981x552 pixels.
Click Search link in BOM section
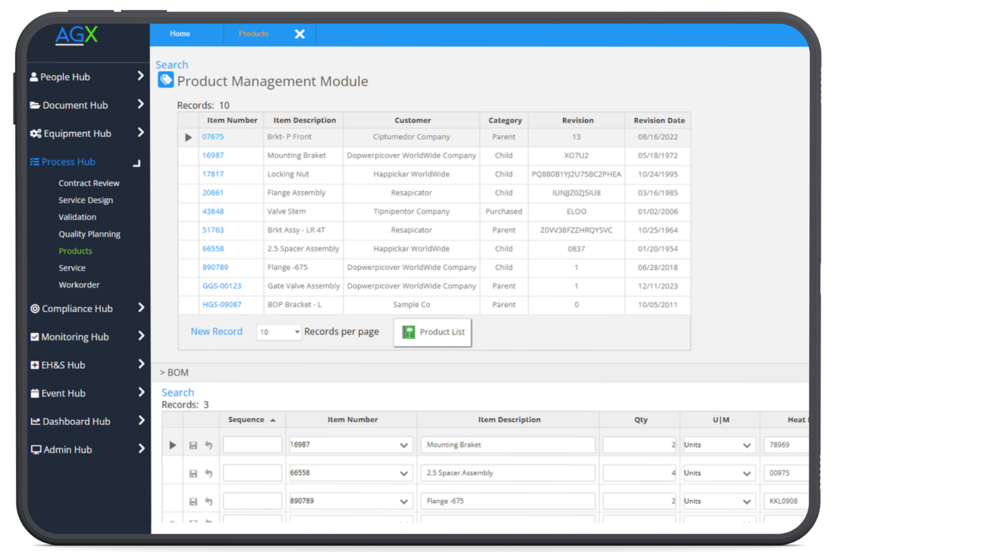(x=178, y=393)
